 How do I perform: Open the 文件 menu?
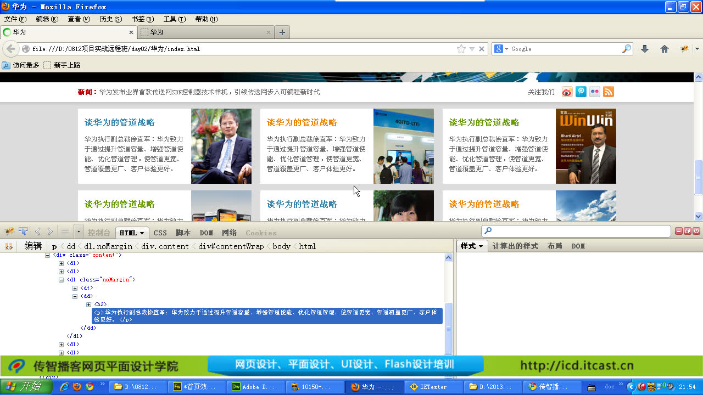pyautogui.click(x=15, y=19)
